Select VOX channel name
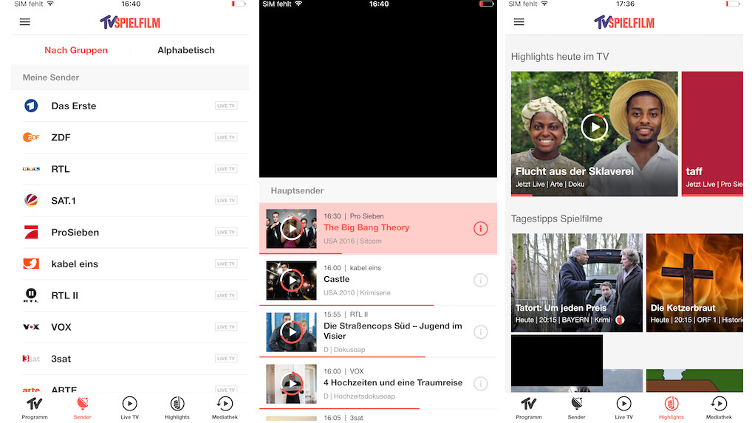 coord(61,327)
